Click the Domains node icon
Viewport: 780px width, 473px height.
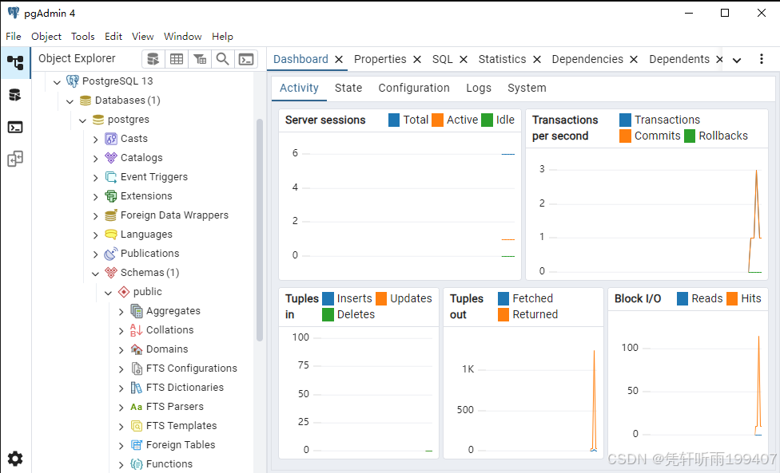coord(137,349)
